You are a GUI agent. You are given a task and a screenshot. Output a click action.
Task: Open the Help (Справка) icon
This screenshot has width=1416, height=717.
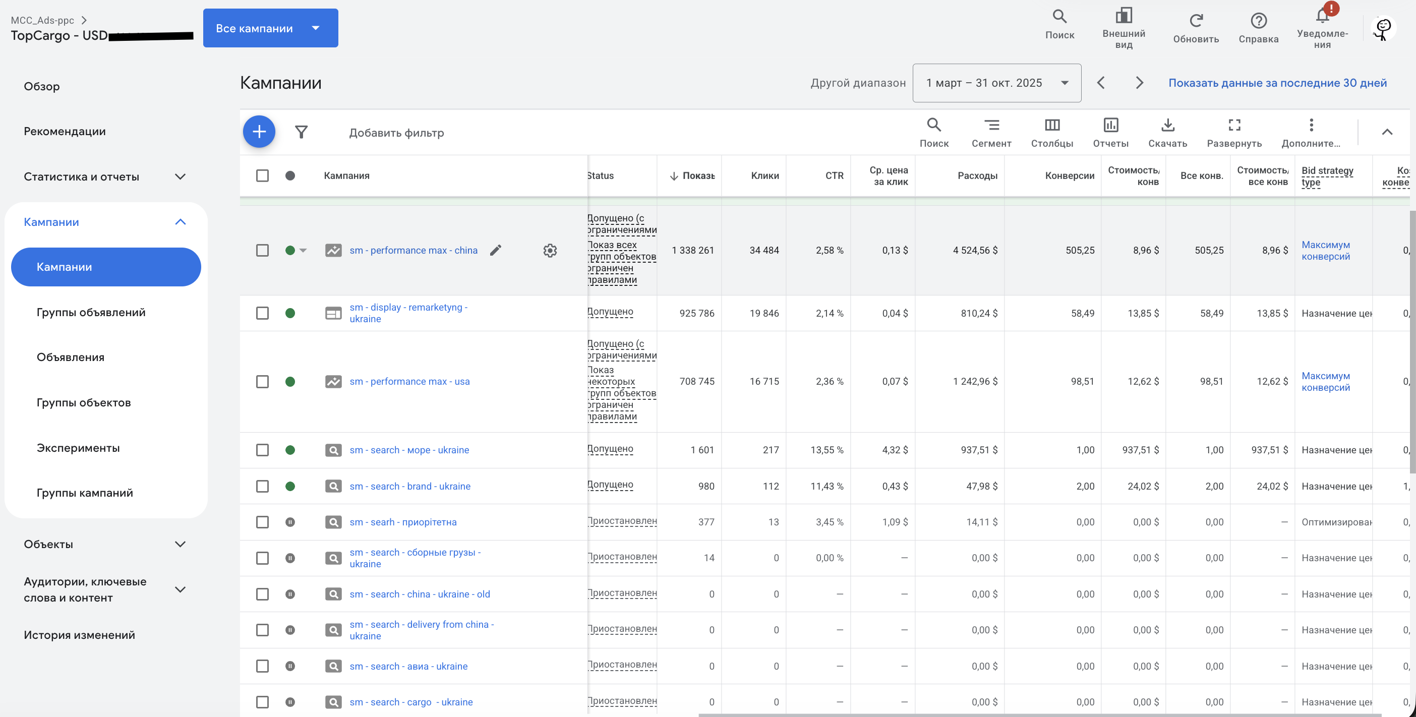tap(1258, 21)
